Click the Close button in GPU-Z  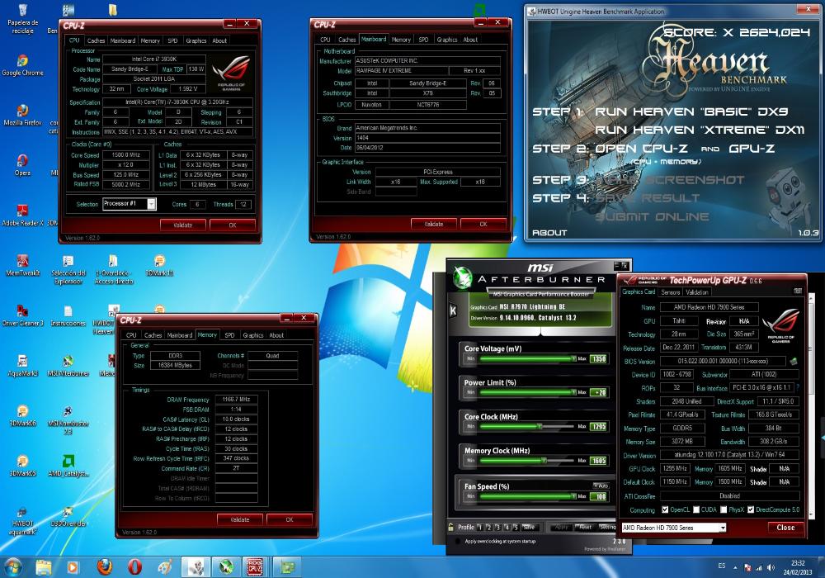pyautogui.click(x=785, y=528)
